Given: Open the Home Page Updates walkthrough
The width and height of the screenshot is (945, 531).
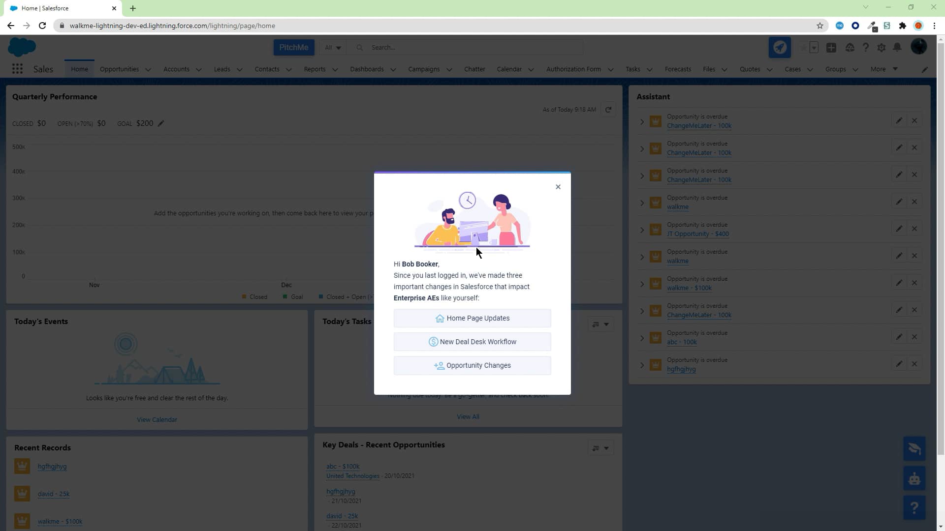Looking at the screenshot, I should 472,318.
